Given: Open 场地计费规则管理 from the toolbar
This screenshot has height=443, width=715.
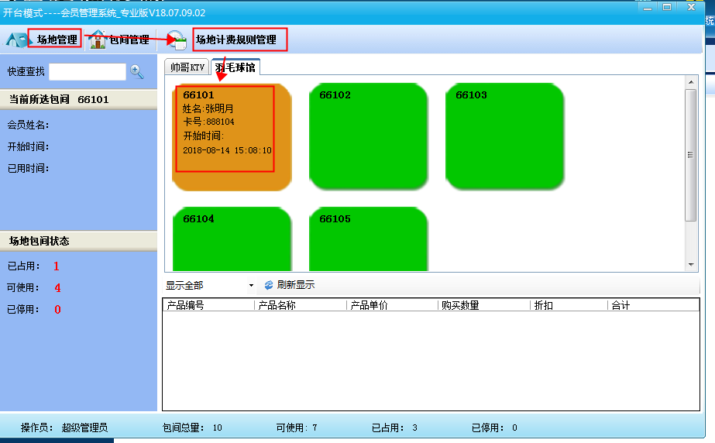Looking at the screenshot, I should [235, 39].
